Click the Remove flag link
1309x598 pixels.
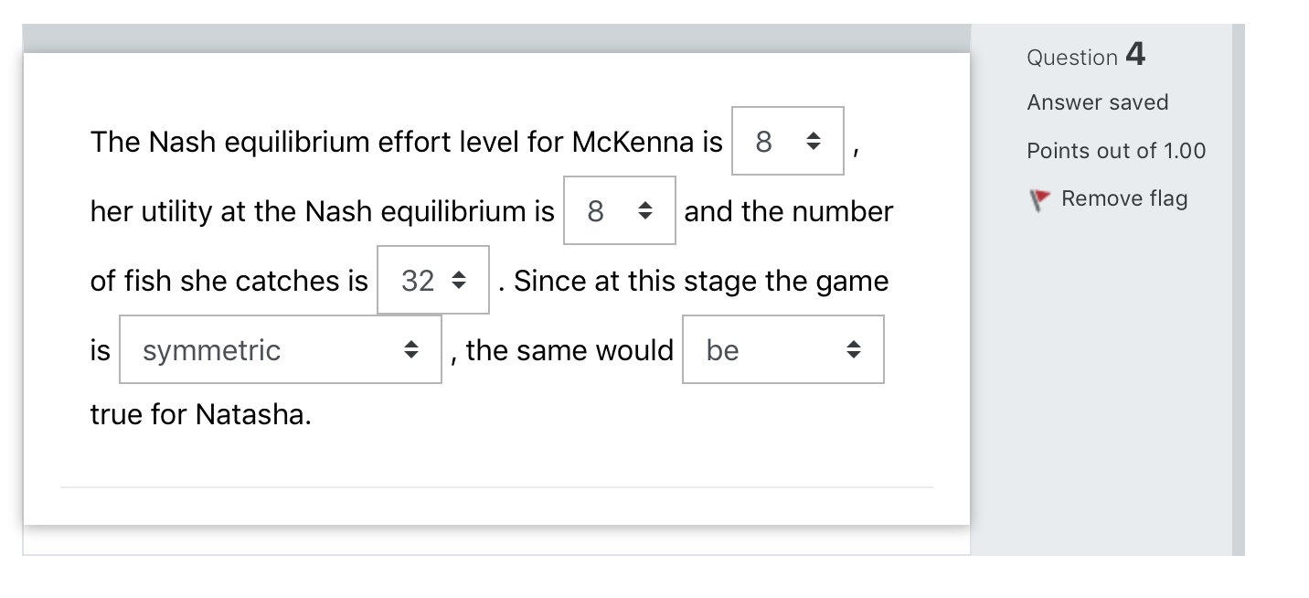point(1123,198)
